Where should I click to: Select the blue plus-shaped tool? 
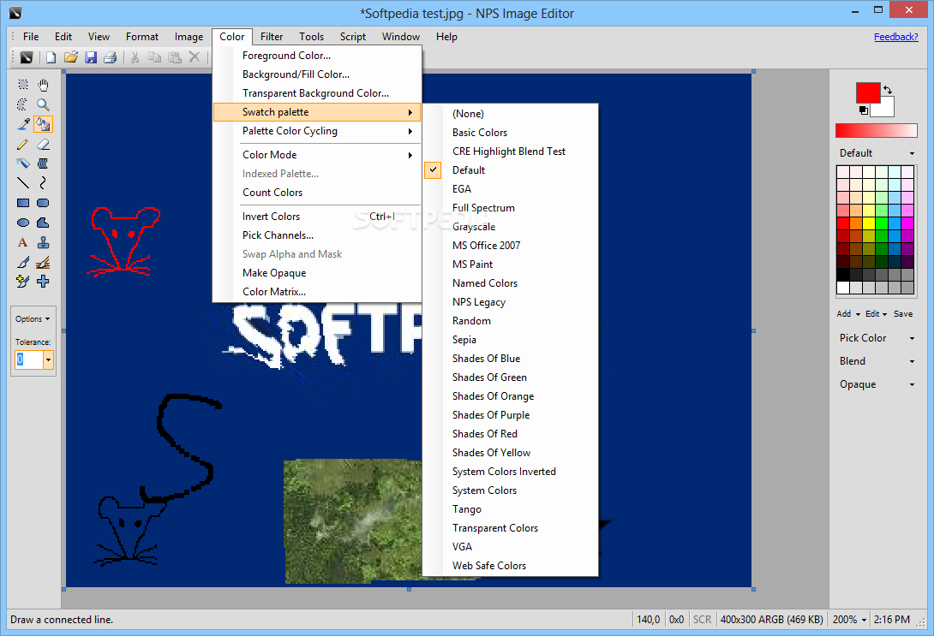pos(43,282)
